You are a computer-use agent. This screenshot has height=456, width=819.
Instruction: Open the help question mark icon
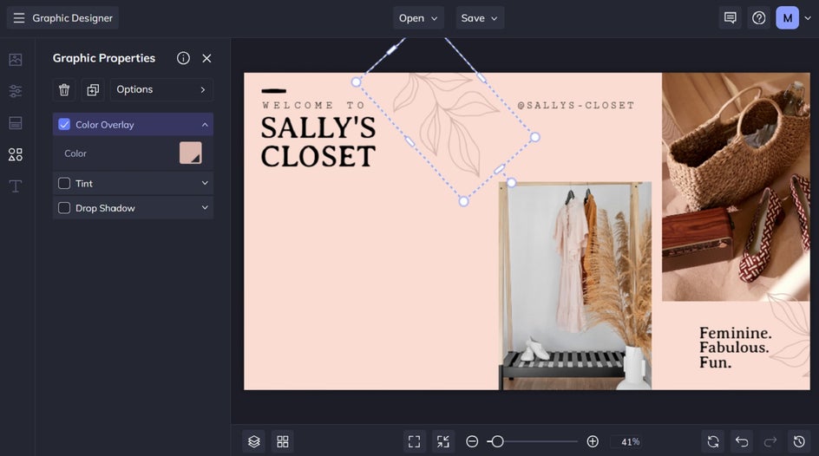pos(759,18)
